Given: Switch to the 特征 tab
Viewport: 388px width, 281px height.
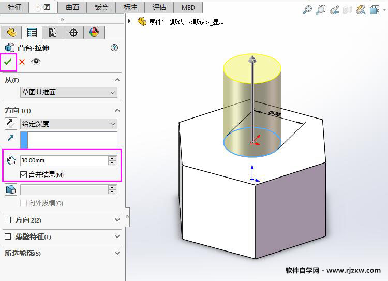Looking at the screenshot, I should tap(14, 7).
